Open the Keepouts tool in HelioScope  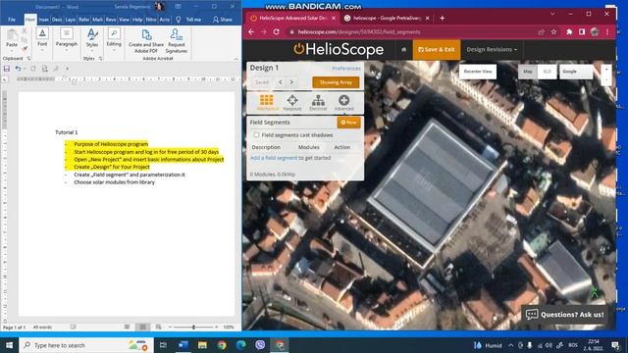(x=292, y=102)
